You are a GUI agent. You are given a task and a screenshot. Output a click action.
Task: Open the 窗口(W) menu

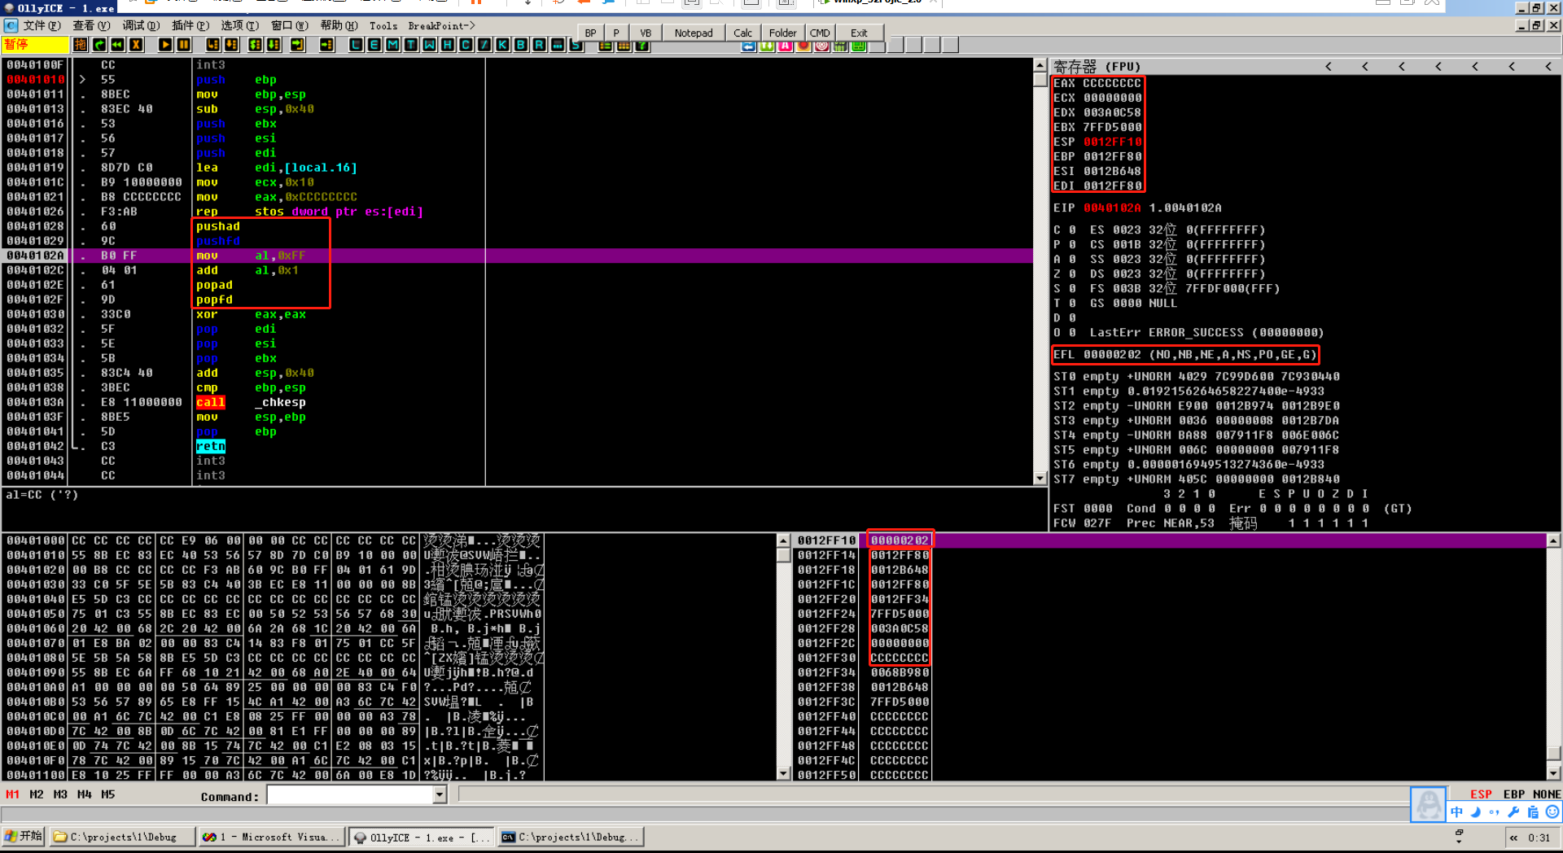click(x=290, y=25)
